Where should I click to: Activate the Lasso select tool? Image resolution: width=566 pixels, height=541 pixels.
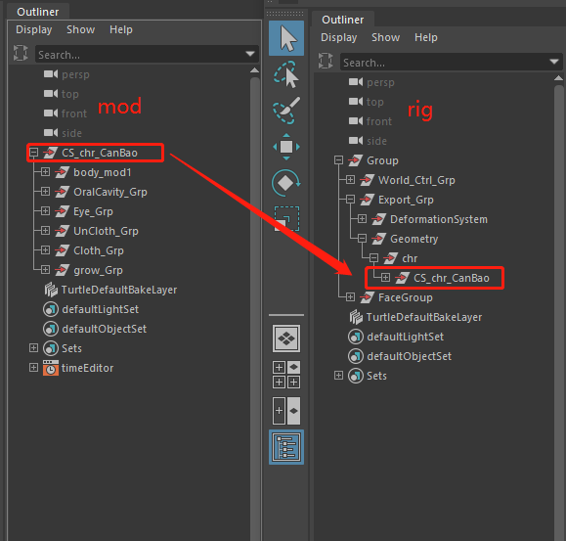(x=286, y=74)
